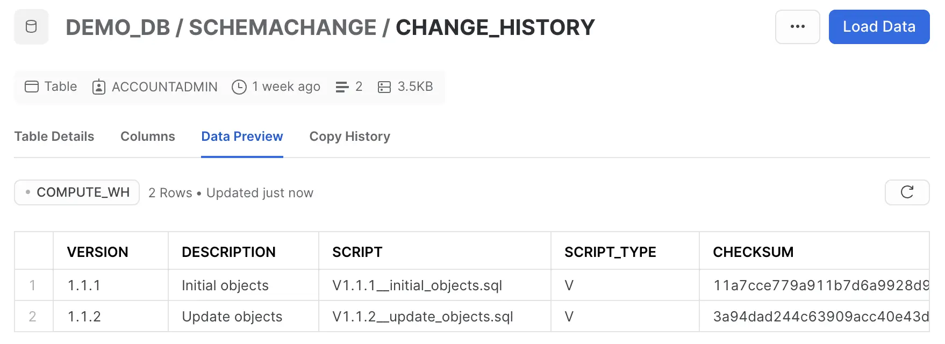Click the clock icon showing '1 week ago'
This screenshot has height=344, width=945.
[239, 87]
